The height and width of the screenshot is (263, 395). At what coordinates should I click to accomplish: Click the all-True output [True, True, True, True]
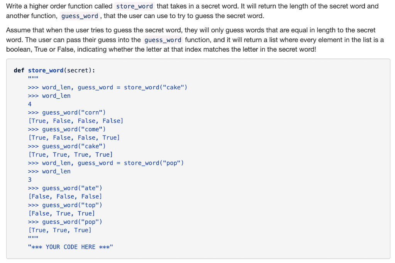71,154
